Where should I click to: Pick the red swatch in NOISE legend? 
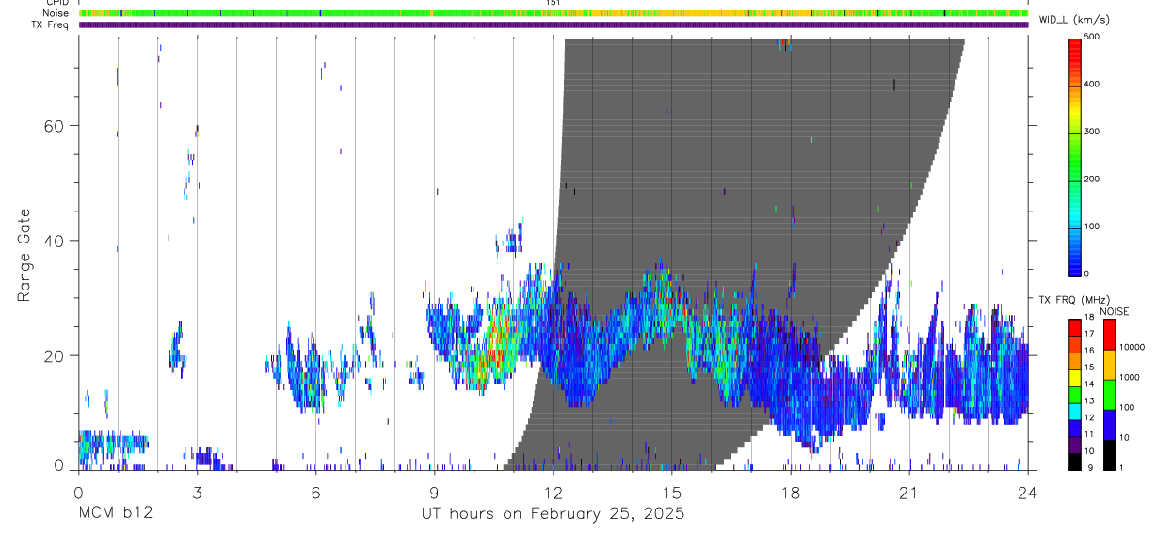[1110, 334]
